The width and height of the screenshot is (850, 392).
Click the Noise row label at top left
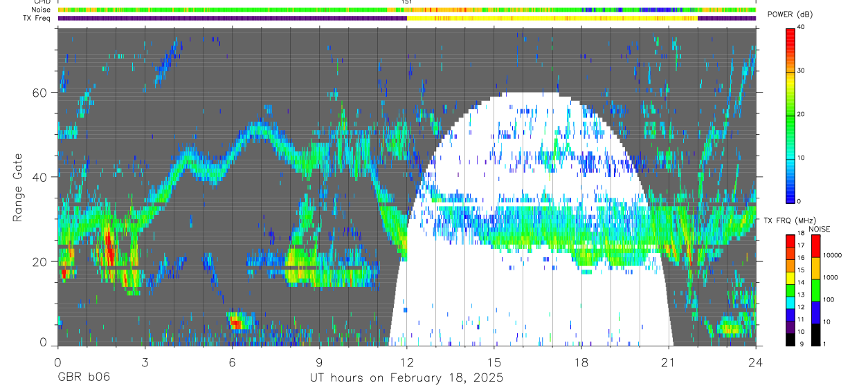[x=42, y=10]
